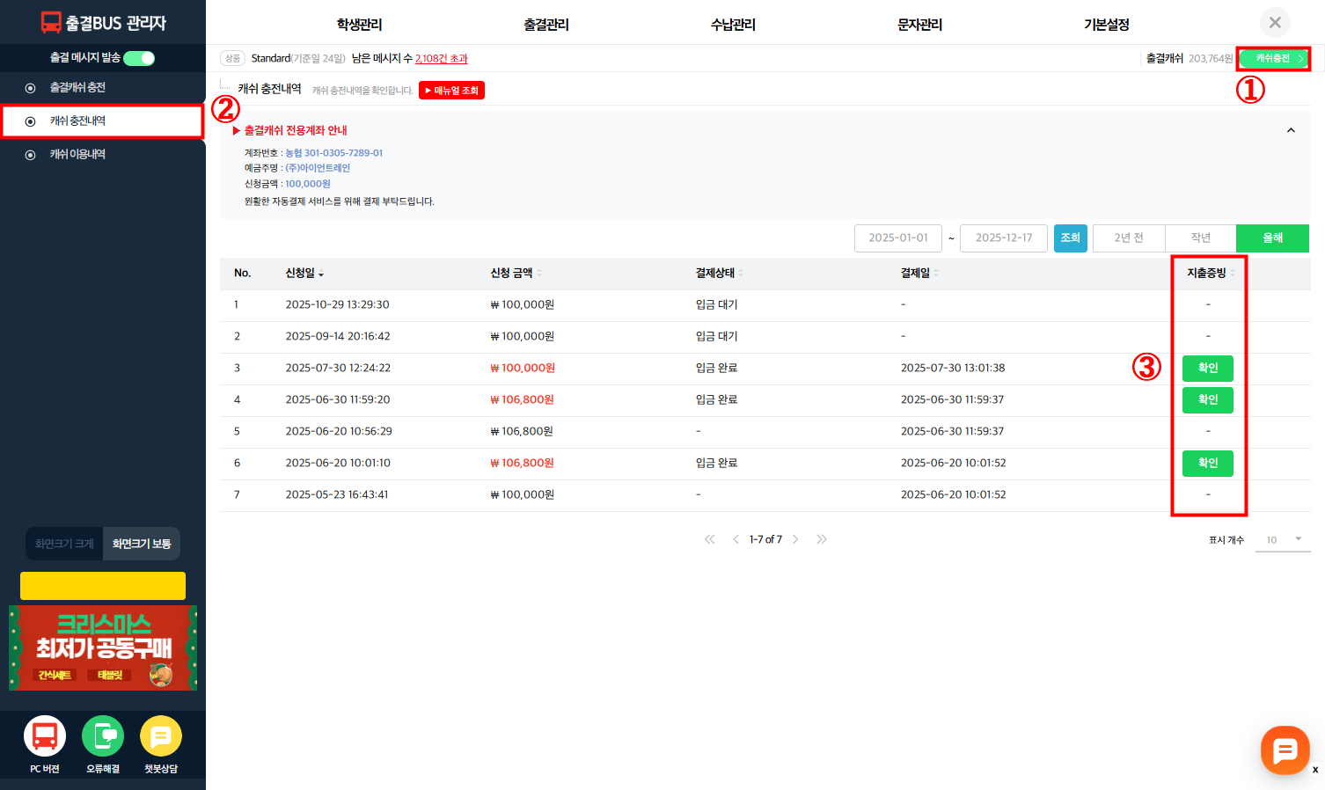Image resolution: width=1325 pixels, height=790 pixels.
Task: Open the 챗봇상담 chat icon
Action: 161,736
